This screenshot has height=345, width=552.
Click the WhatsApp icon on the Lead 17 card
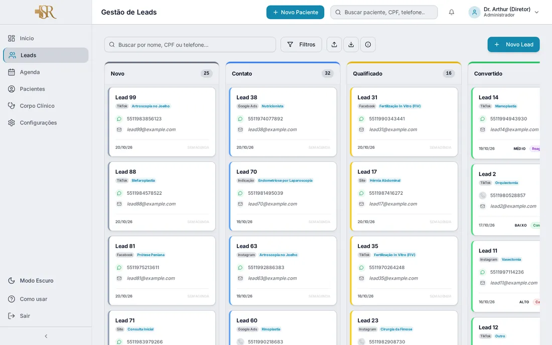[361, 193]
